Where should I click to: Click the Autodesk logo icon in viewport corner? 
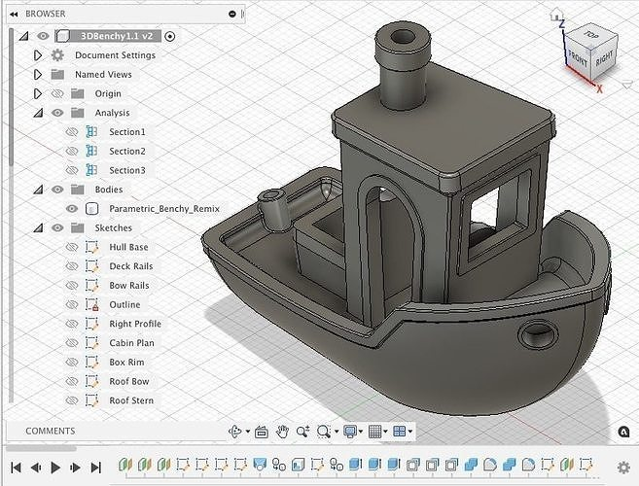pyautogui.click(x=623, y=432)
